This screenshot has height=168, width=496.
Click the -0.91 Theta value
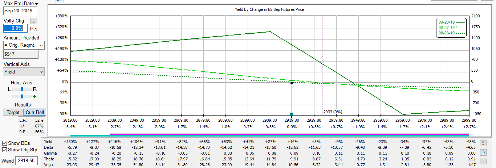tap(470, 159)
